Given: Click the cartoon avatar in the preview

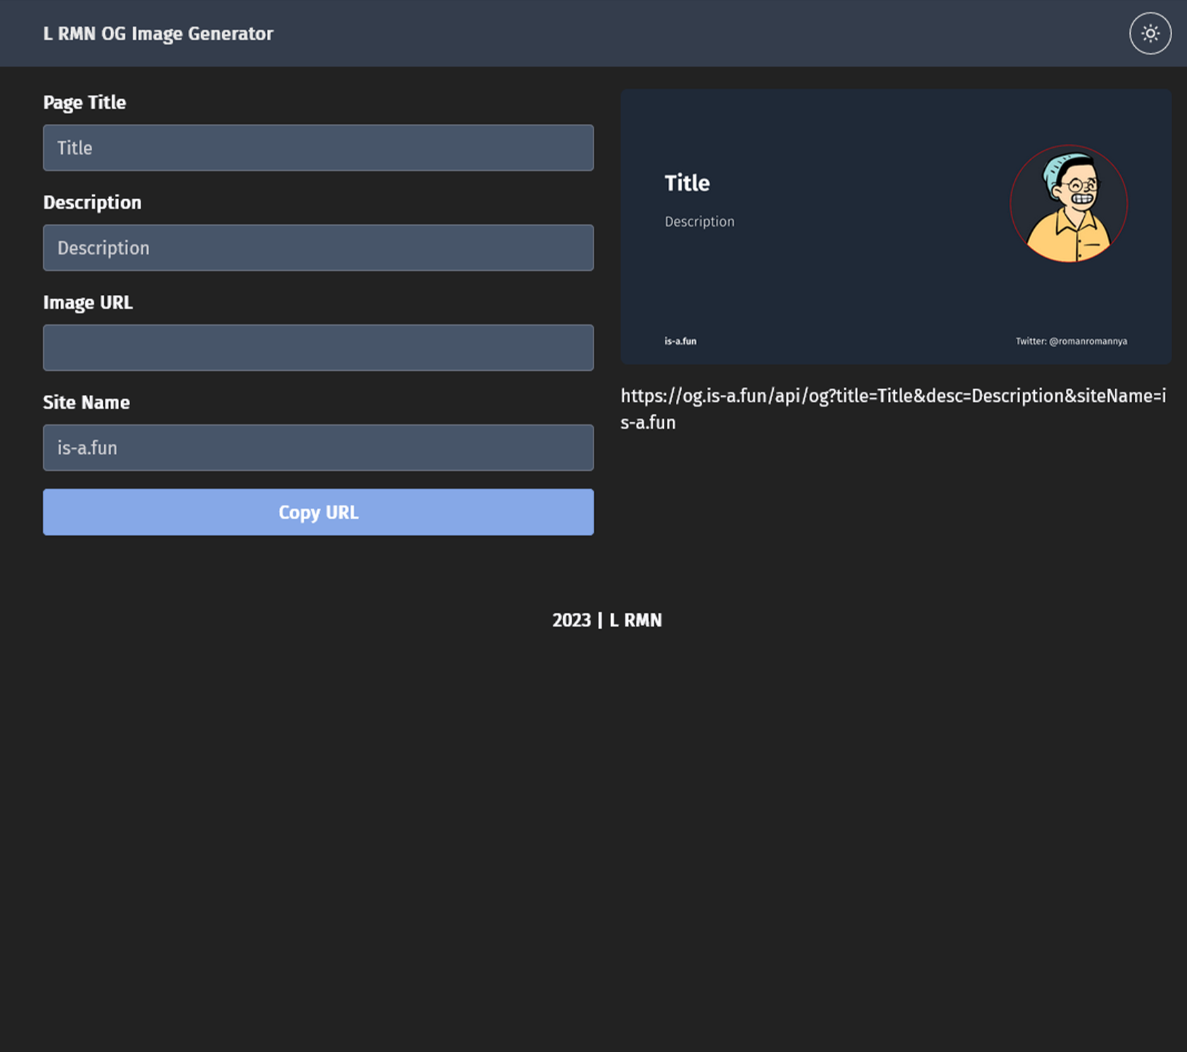Looking at the screenshot, I should pos(1069,204).
